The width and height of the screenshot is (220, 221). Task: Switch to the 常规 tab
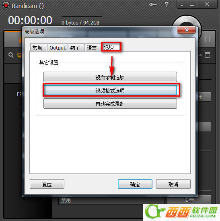pyautogui.click(x=38, y=48)
